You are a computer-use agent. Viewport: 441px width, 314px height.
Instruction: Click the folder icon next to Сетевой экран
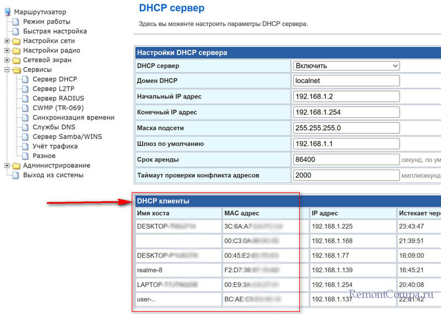click(x=17, y=60)
